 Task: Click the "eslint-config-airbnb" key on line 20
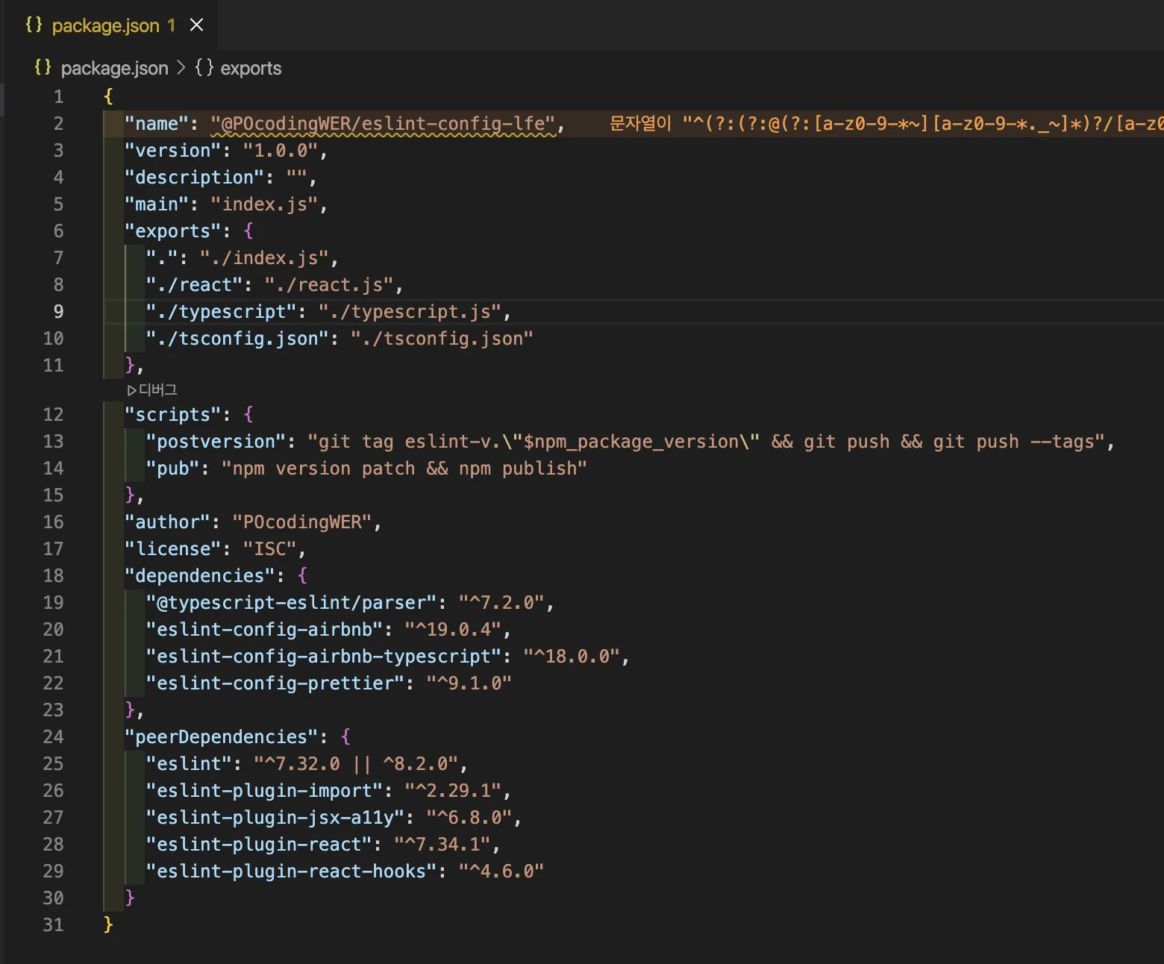pos(265,629)
